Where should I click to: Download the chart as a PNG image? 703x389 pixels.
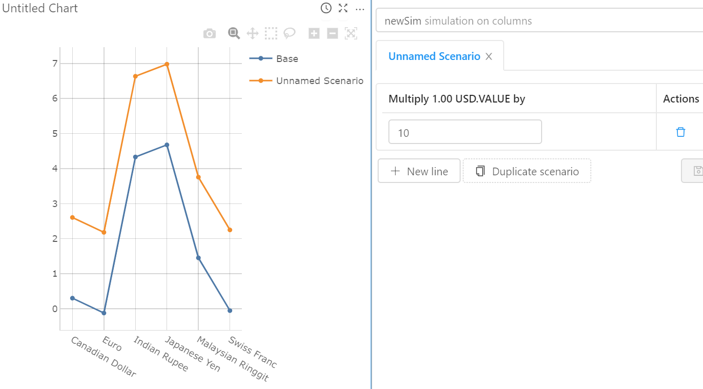(x=209, y=33)
